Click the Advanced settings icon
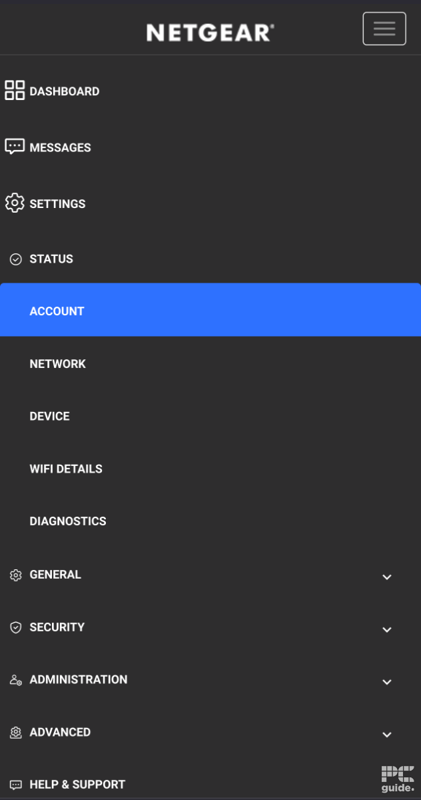This screenshot has width=421, height=800. [x=16, y=733]
